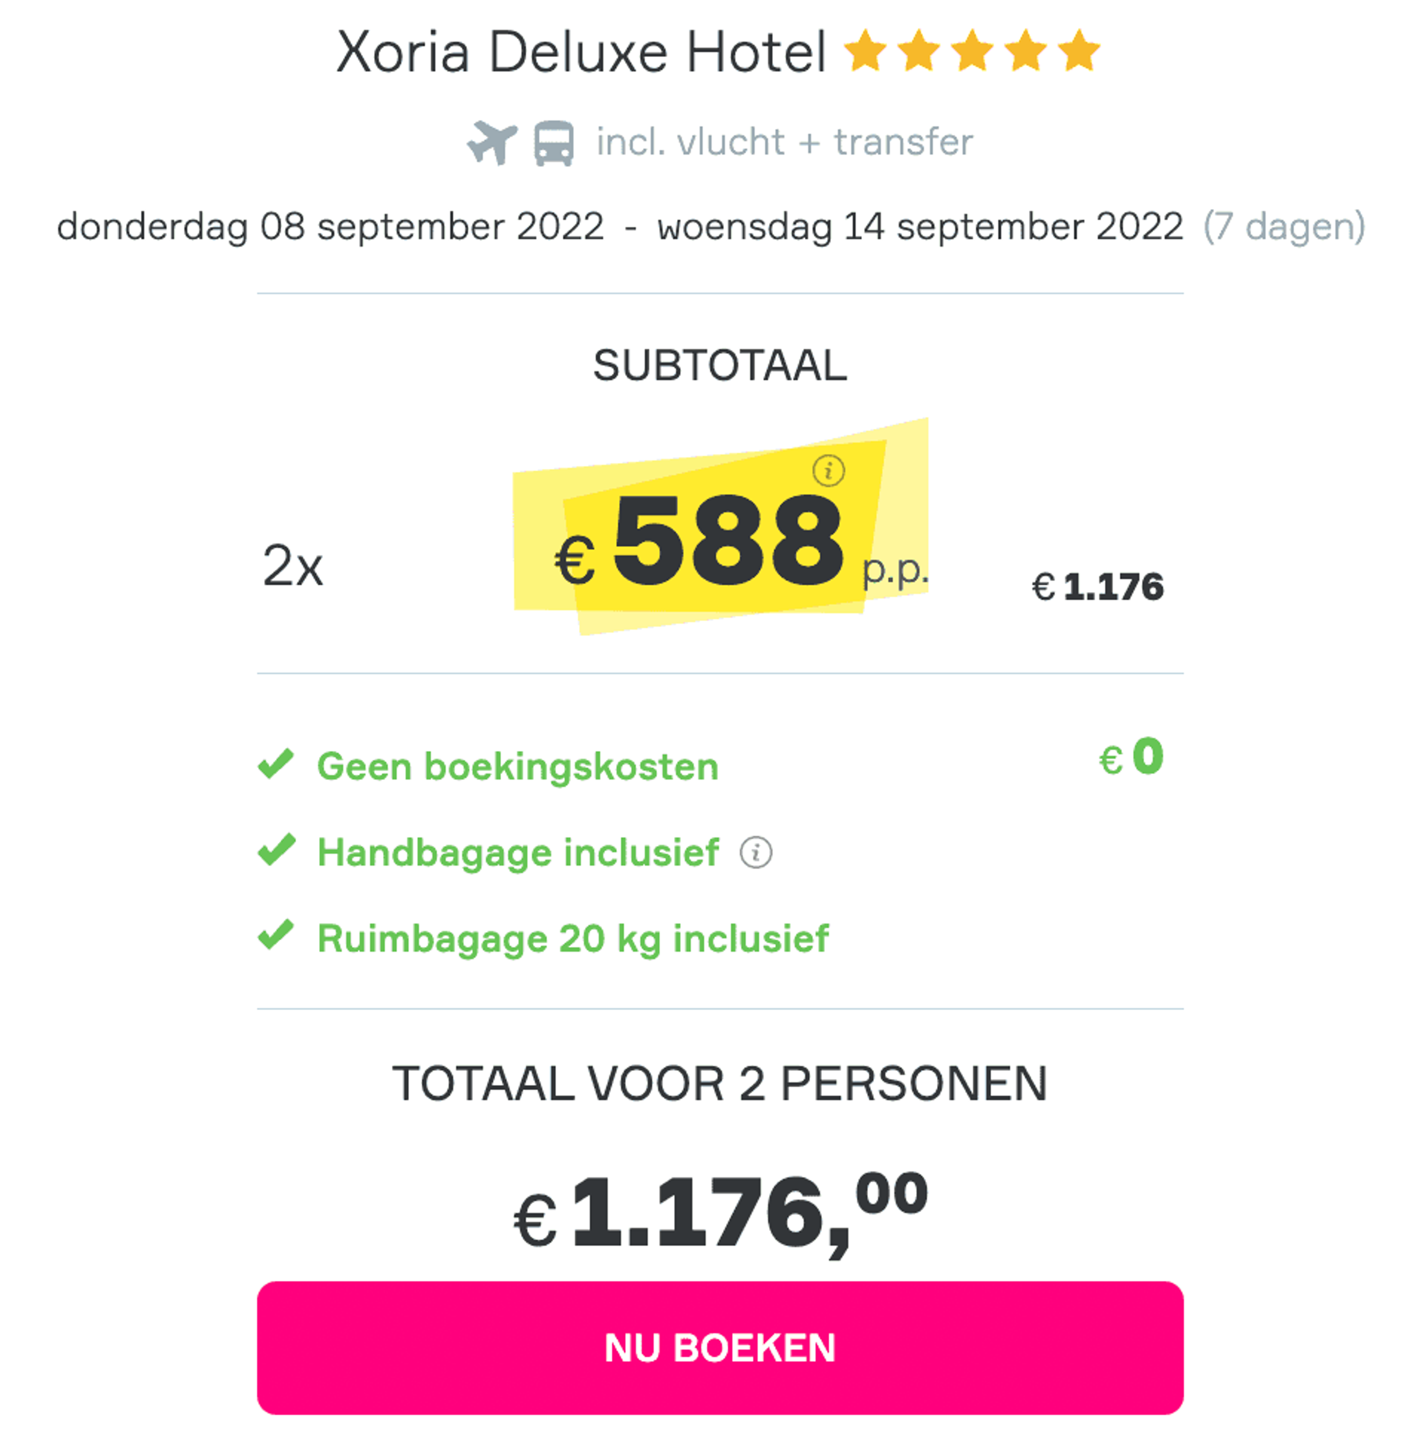Click the return date woensdag 14 september
1408x1452 pixels.
(920, 227)
